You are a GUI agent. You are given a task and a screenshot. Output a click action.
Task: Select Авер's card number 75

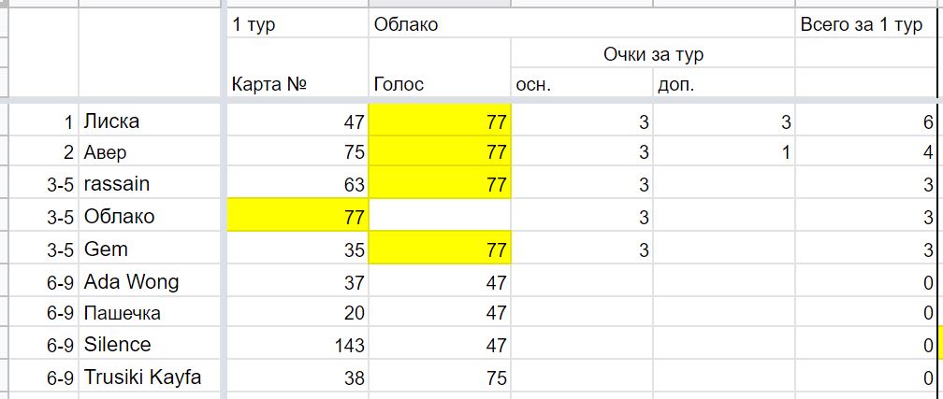click(x=297, y=152)
